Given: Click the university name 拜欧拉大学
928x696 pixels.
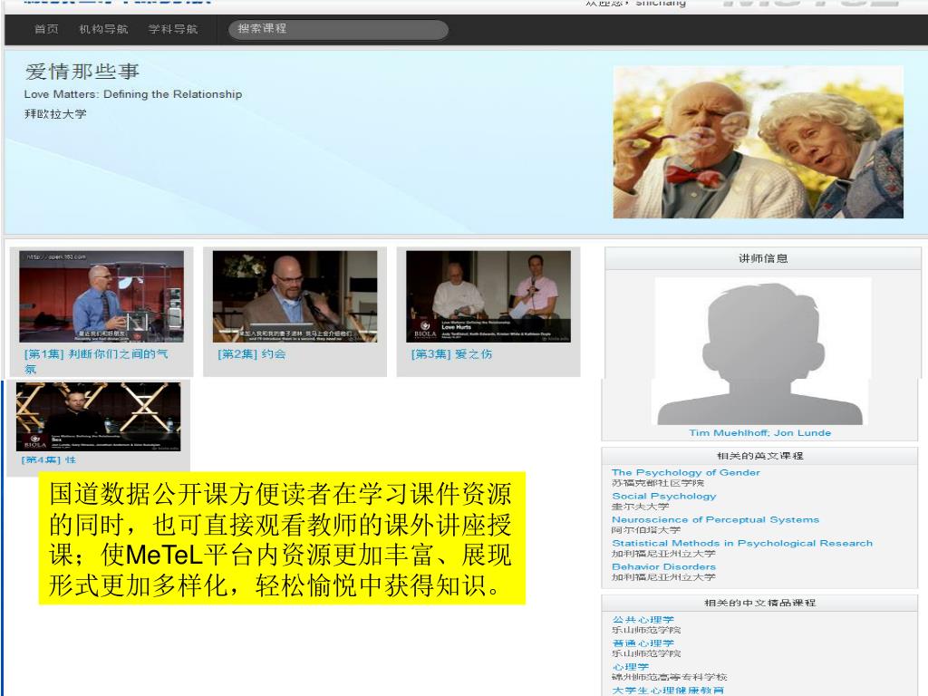Looking at the screenshot, I should 55,113.
